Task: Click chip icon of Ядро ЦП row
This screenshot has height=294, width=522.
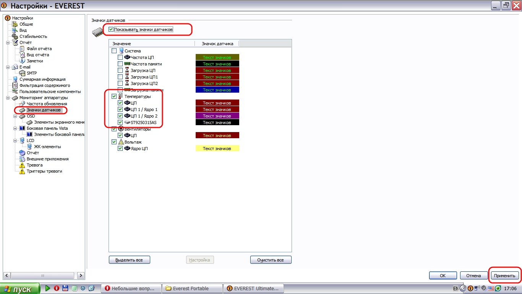Action: click(x=127, y=149)
